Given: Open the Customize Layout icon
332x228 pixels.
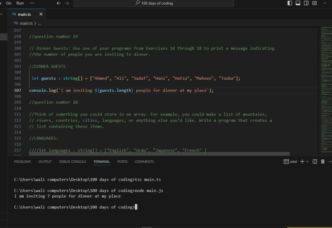Looking at the screenshot, I should [x=315, y=3].
